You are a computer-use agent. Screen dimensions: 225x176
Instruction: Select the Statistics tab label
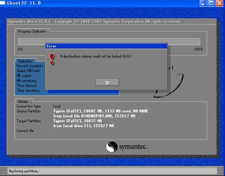pos(25,61)
